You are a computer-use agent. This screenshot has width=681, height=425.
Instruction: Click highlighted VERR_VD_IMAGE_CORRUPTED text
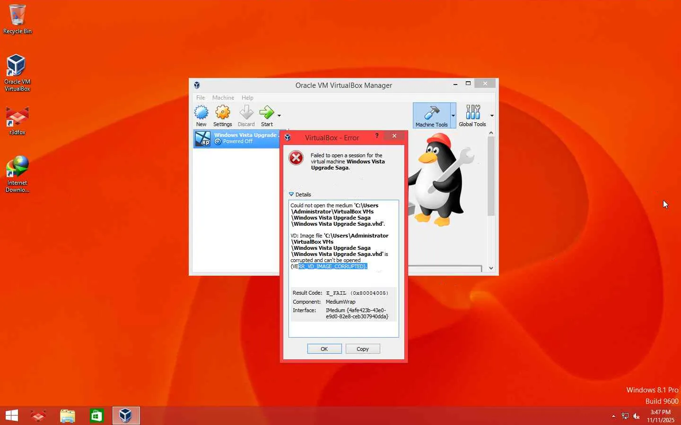point(332,266)
